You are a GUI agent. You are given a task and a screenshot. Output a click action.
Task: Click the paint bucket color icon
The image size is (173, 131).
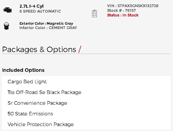6,26
